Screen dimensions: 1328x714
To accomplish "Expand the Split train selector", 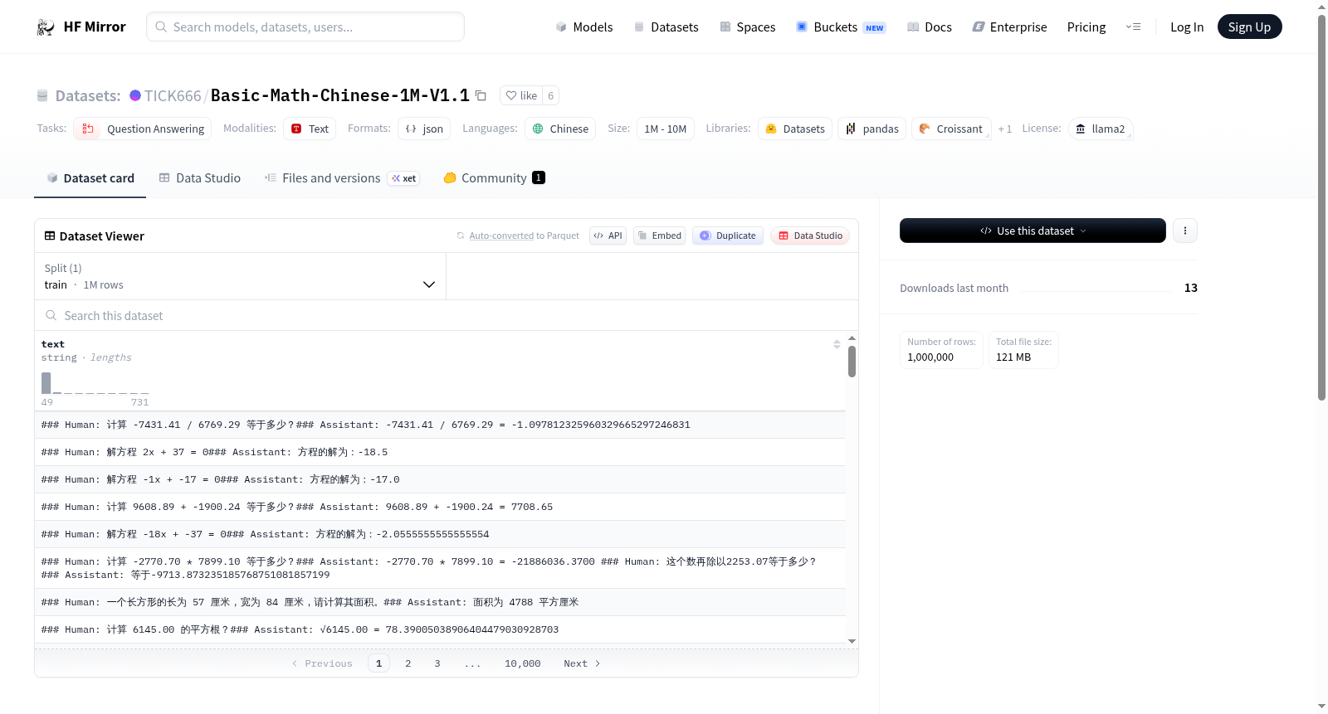I will pyautogui.click(x=240, y=276).
